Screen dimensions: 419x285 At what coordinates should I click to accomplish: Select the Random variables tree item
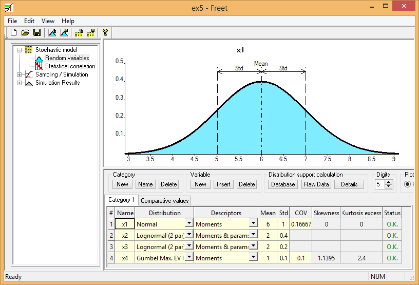[67, 58]
